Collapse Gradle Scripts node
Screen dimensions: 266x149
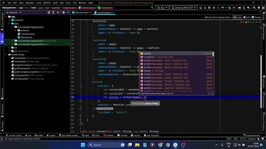[x=6, y=55]
